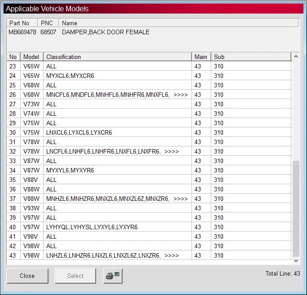Image resolution: width=307 pixels, height=295 pixels.
Task: Click classification LYHYQL,LYHYSL in row 40
Action: point(92,227)
